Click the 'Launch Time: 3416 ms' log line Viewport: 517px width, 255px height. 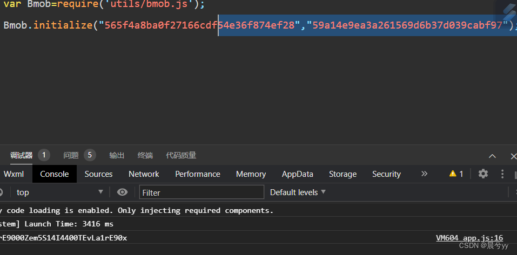pos(69,224)
